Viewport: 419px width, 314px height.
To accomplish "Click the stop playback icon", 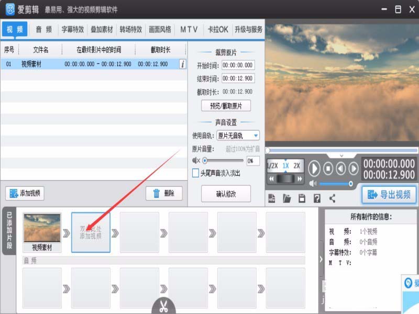I will 328,167.
